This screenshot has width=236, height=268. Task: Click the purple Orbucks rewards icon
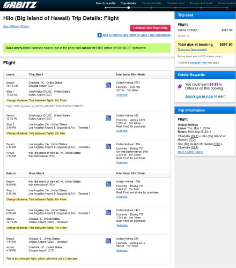[180, 86]
